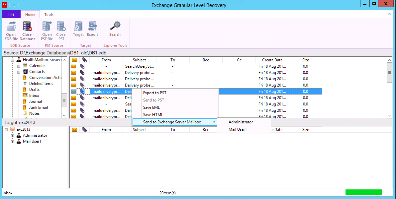Open Send to Exchange Server Mailbox submenu
This screenshot has height=199, width=396.
pyautogui.click(x=175, y=122)
